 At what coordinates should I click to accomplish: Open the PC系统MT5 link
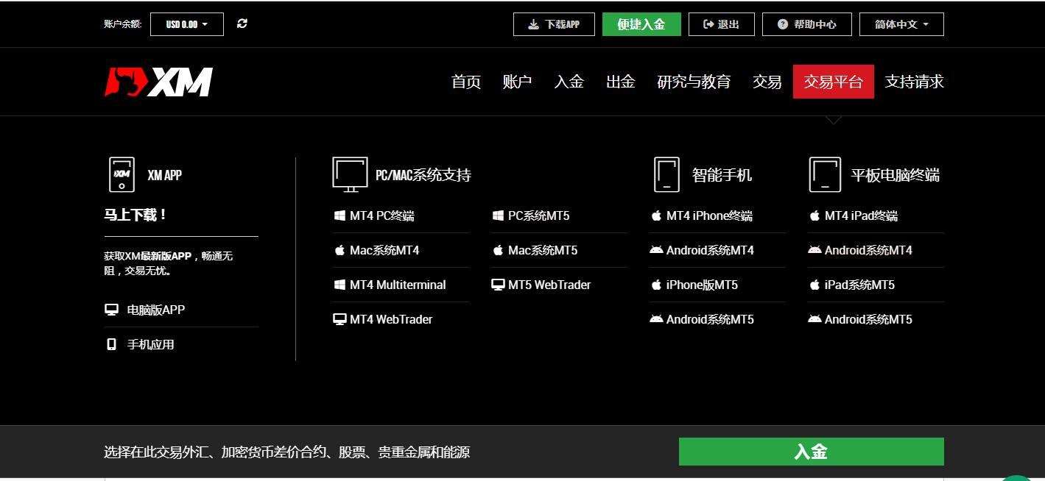[x=539, y=215]
